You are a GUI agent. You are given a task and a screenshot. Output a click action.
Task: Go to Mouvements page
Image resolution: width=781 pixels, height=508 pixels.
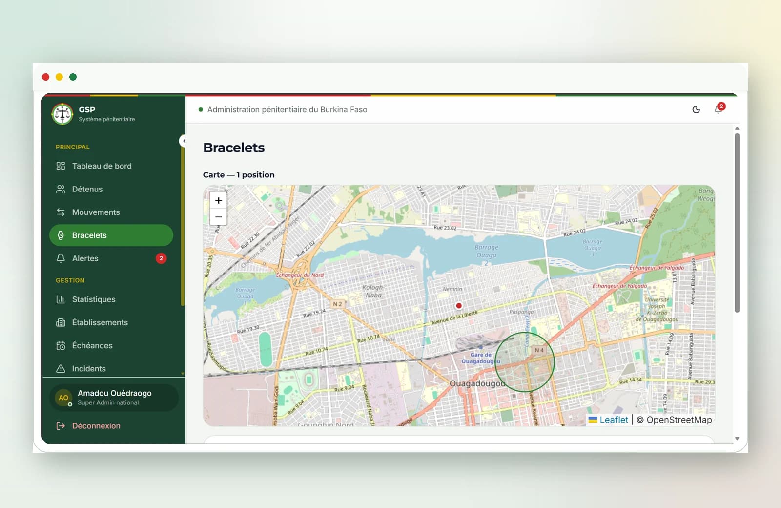111,212
